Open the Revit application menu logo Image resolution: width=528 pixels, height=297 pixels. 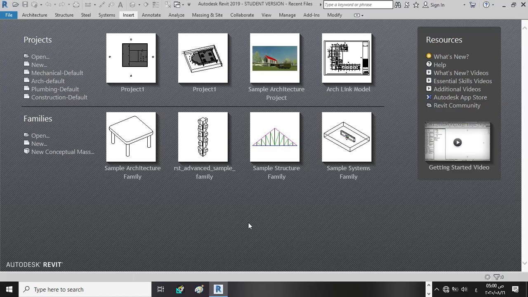(5, 5)
